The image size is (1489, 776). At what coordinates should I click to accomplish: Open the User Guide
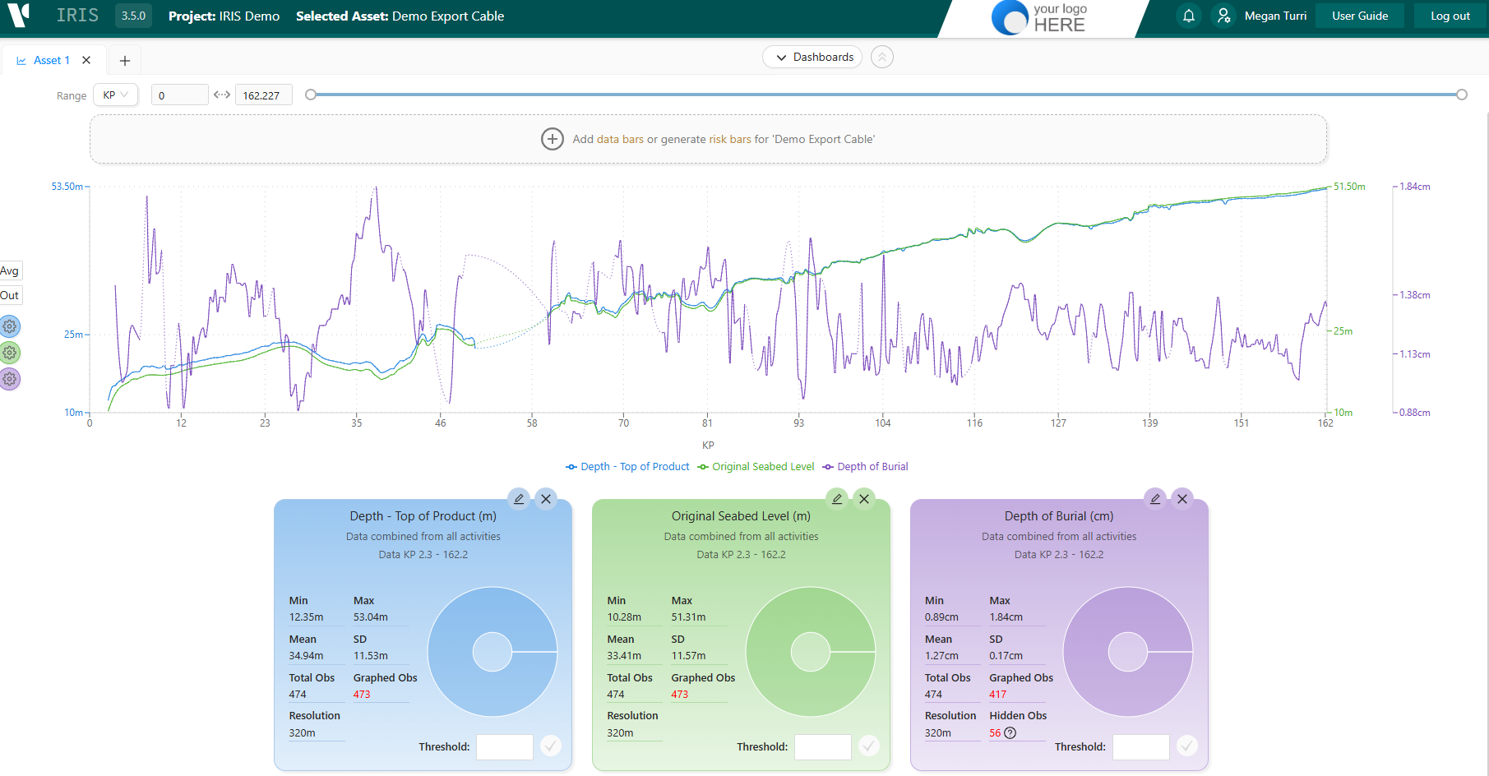(x=1360, y=16)
